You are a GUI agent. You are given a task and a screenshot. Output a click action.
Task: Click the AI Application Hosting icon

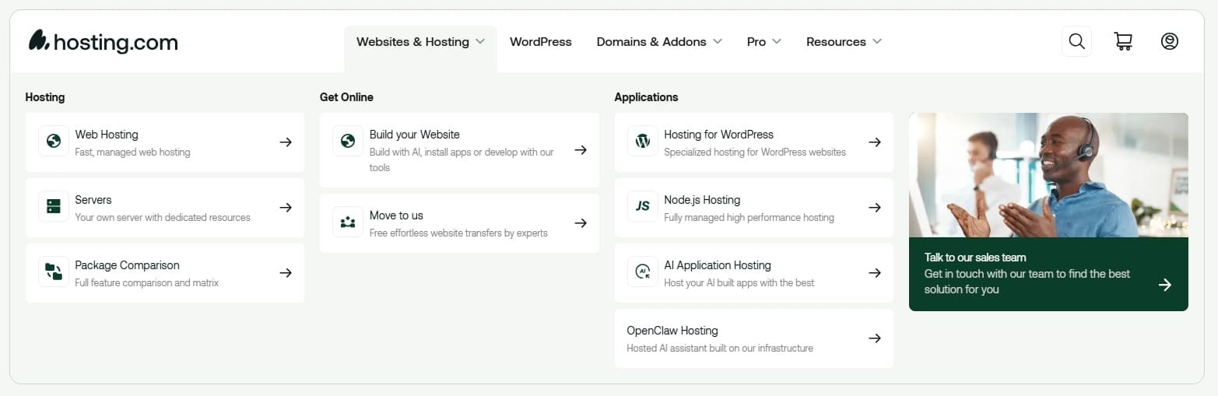[x=643, y=272]
